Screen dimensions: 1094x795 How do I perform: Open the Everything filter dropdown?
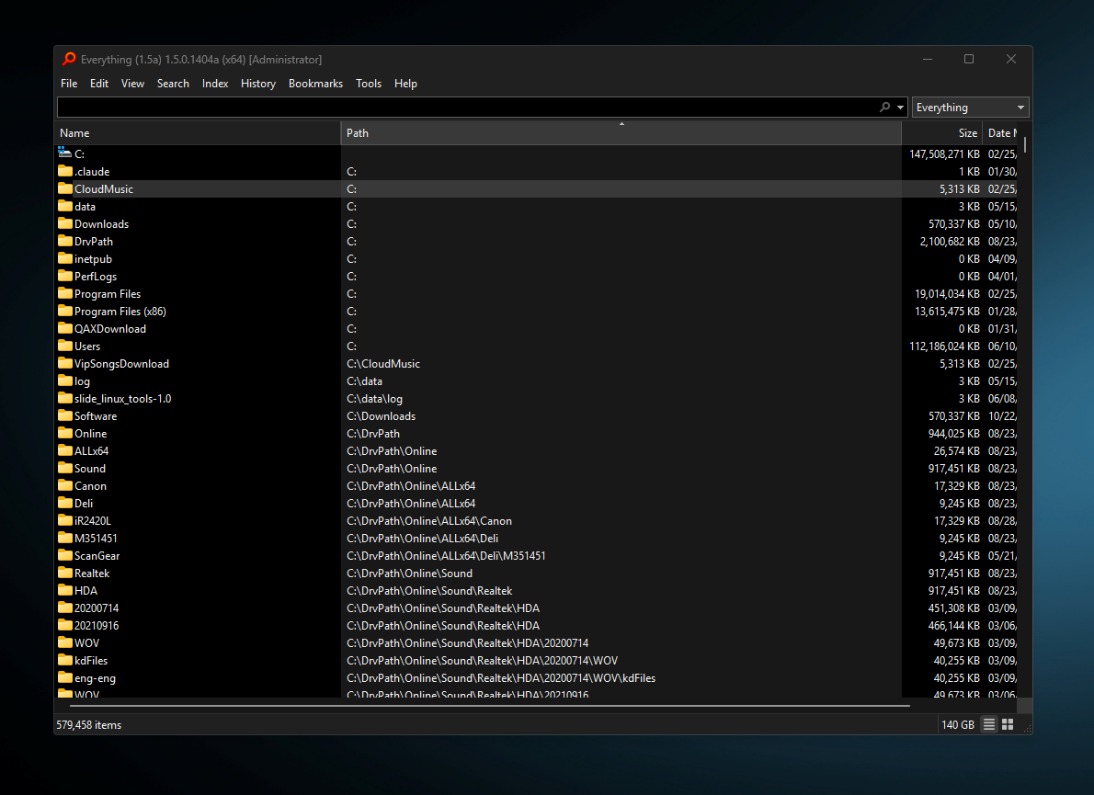pos(970,108)
